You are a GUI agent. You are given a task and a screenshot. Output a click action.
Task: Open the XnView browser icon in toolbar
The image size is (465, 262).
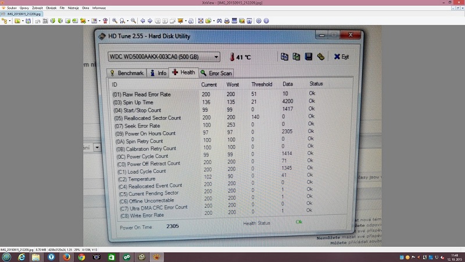coord(5,21)
